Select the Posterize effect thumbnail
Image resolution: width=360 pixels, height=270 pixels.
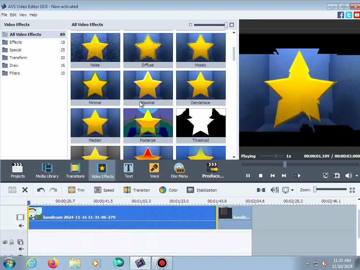148,126
